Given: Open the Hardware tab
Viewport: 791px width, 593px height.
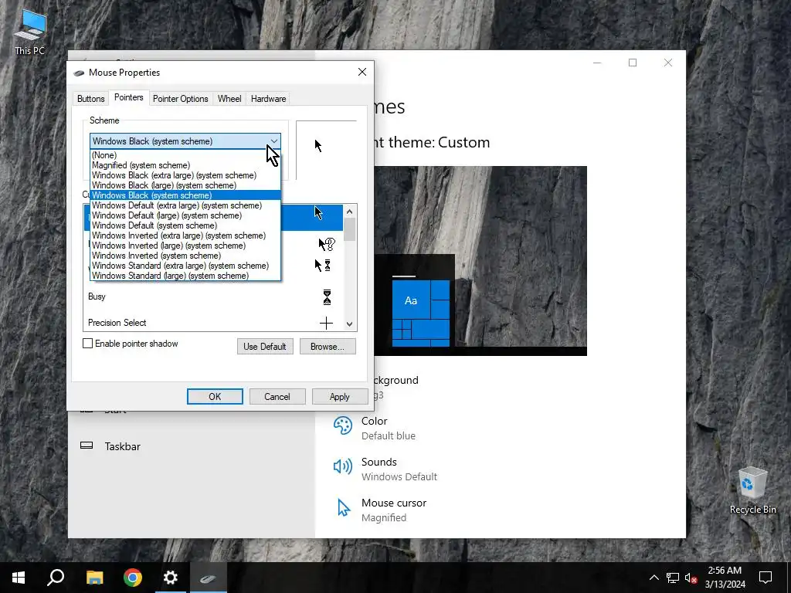Looking at the screenshot, I should click(268, 99).
